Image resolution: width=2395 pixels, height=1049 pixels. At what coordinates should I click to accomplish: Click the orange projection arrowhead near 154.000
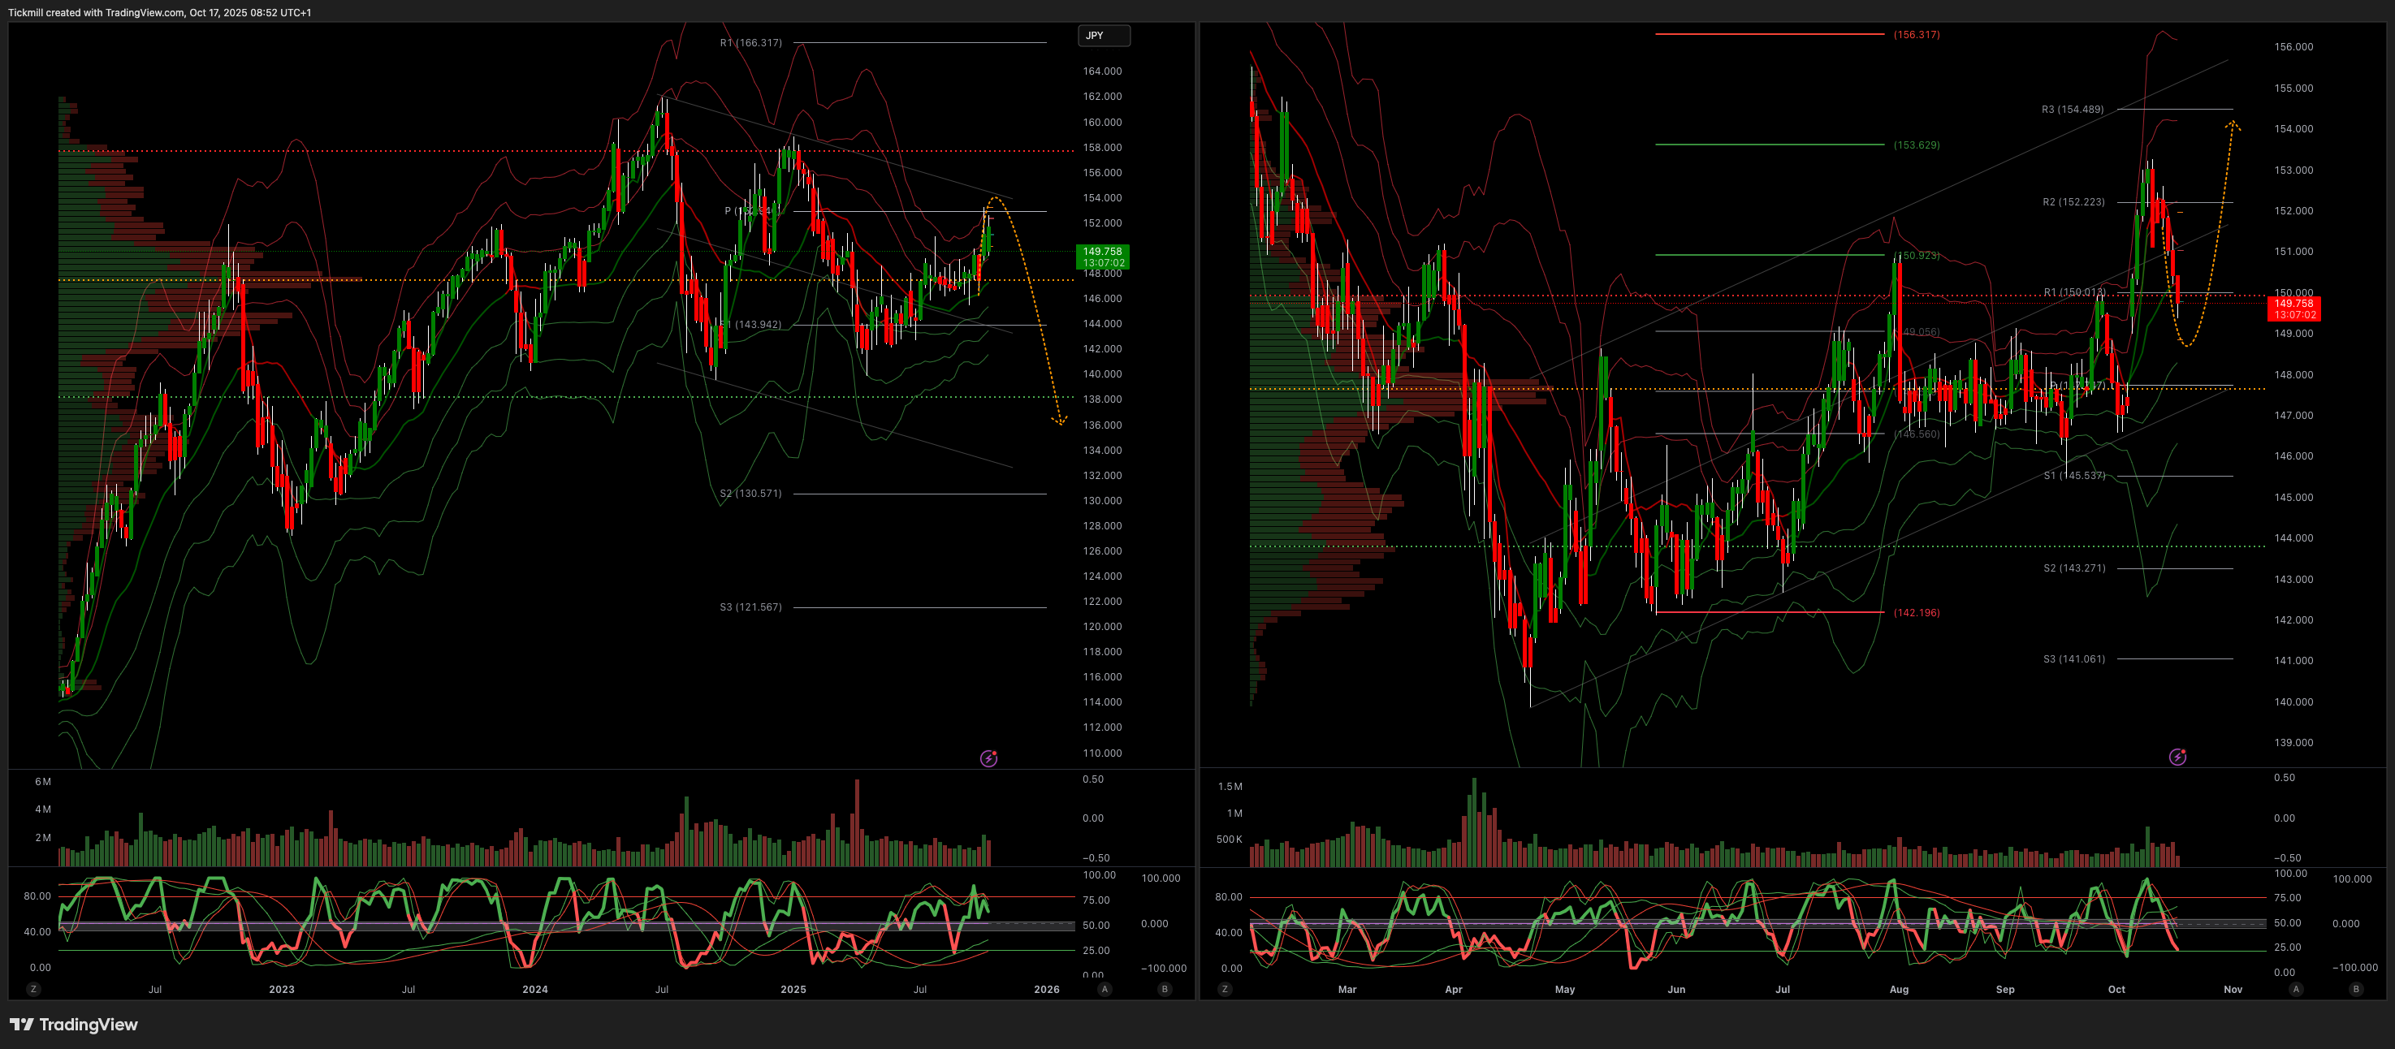tap(2233, 123)
